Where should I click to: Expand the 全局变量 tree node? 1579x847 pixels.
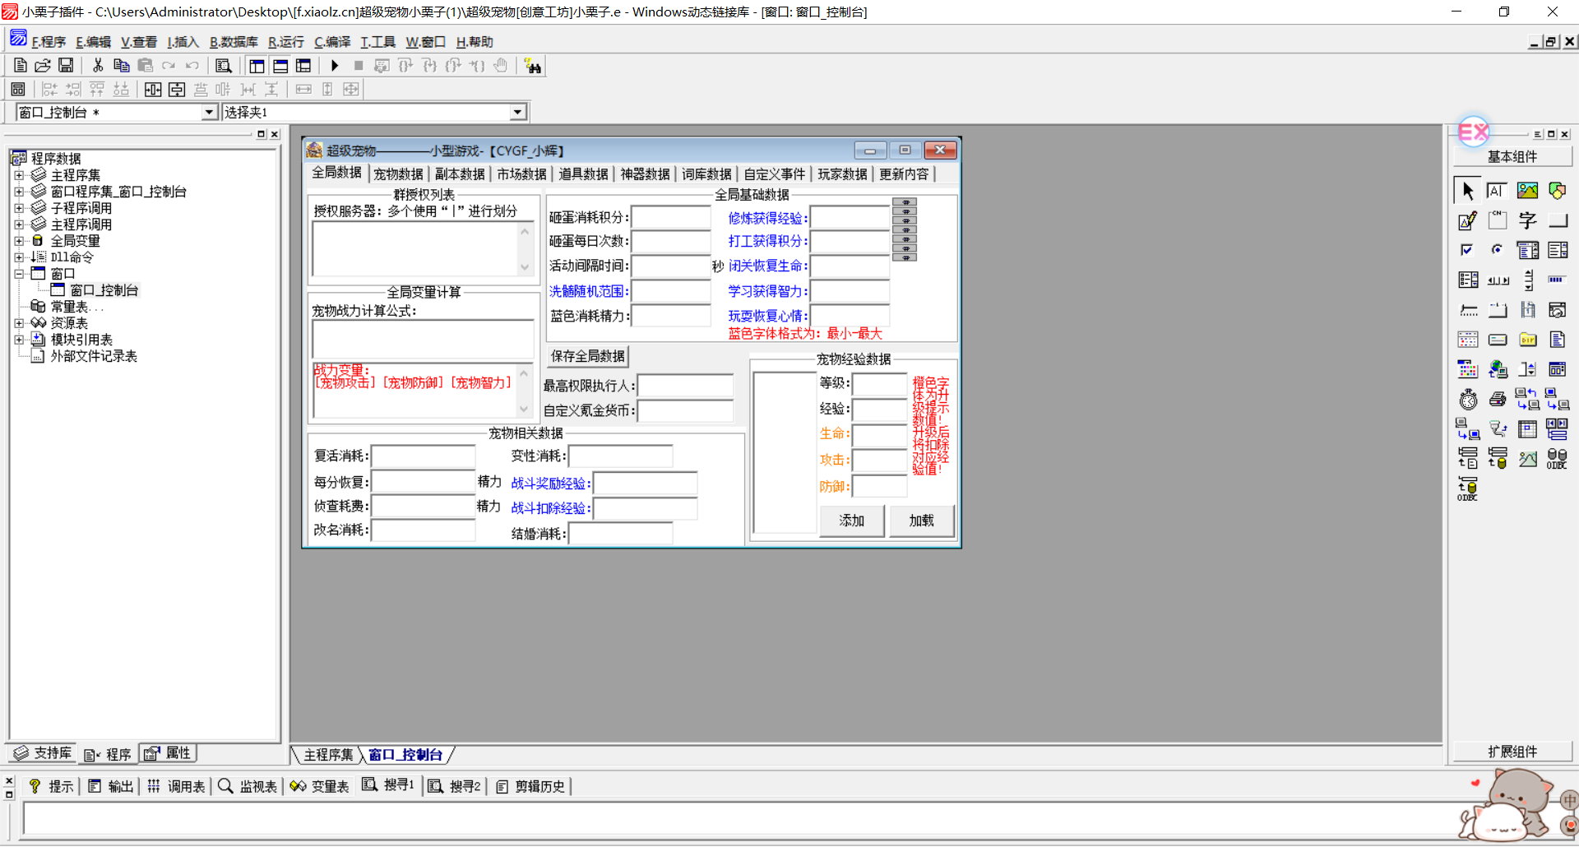click(19, 241)
